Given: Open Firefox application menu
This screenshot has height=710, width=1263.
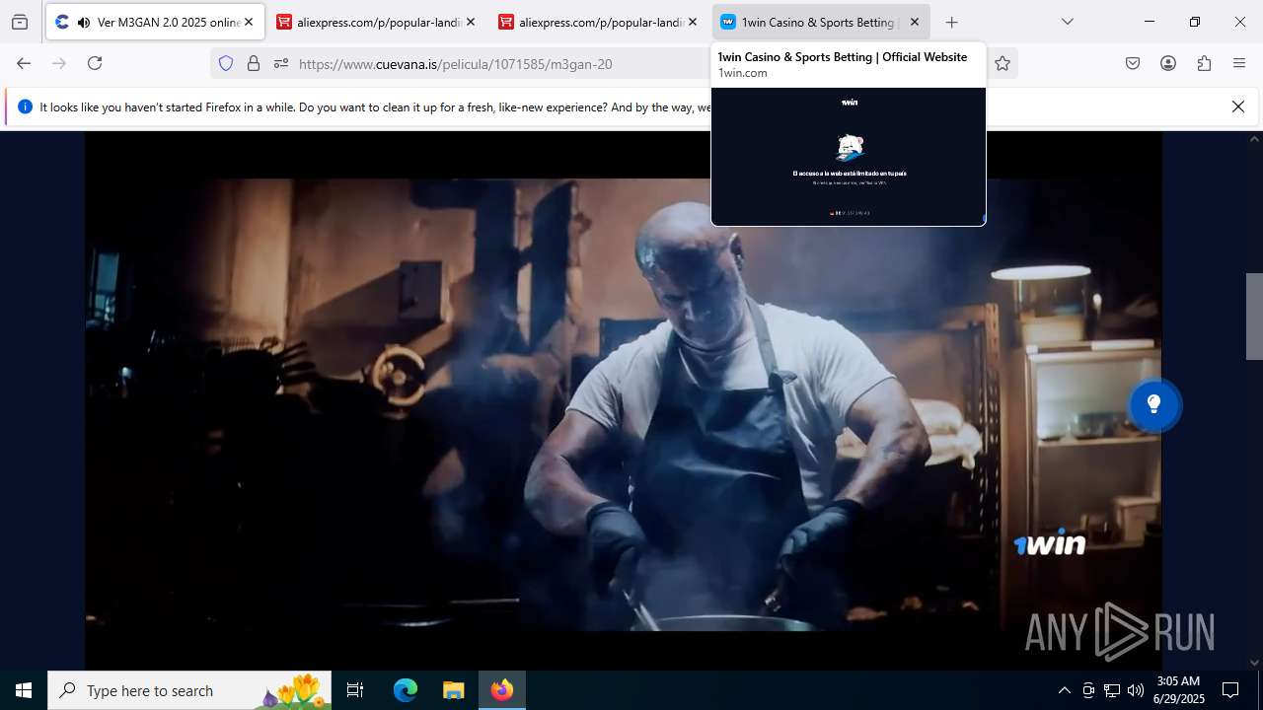Looking at the screenshot, I should click(x=1239, y=63).
